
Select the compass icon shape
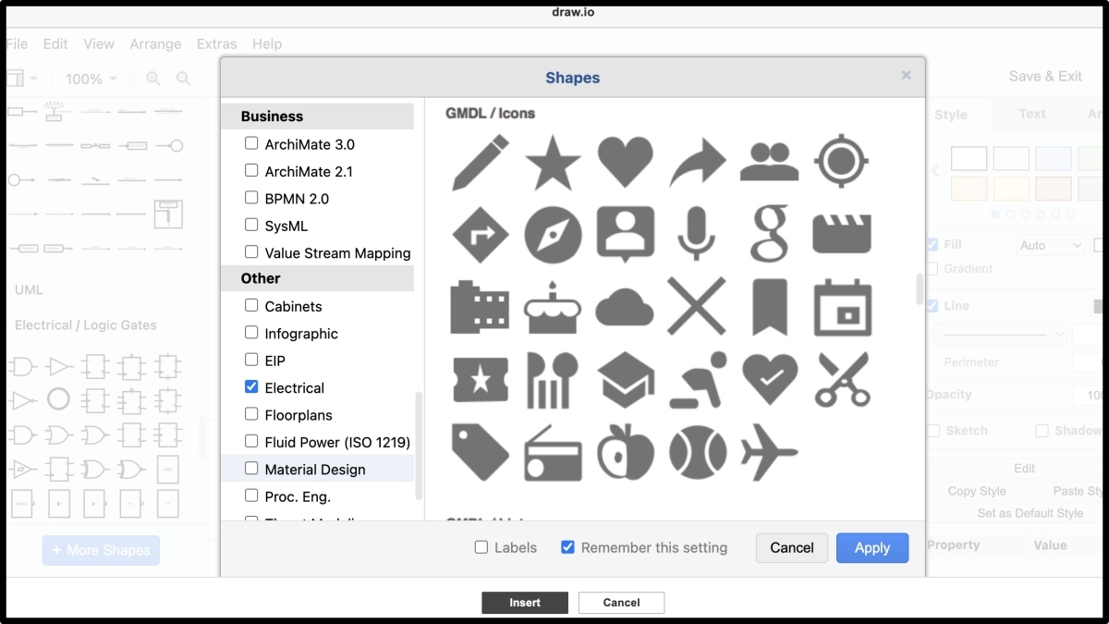pos(553,235)
